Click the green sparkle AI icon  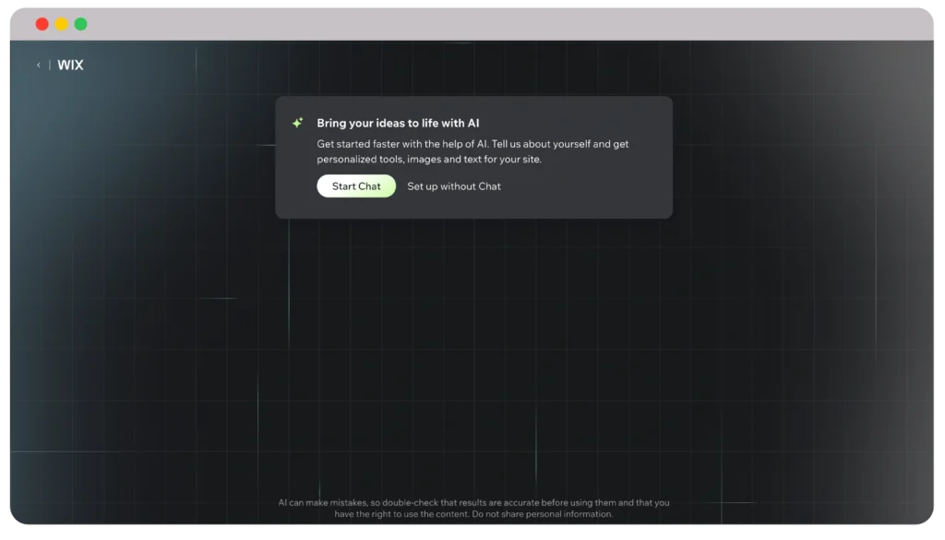pyautogui.click(x=297, y=123)
